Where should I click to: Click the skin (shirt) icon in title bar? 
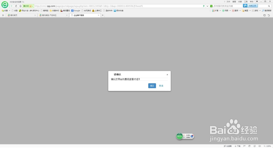(257, 1)
